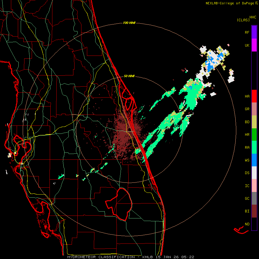This screenshot has width=259, height=259.
Task: Click the WS blue legend swatch
Action: 254,160
